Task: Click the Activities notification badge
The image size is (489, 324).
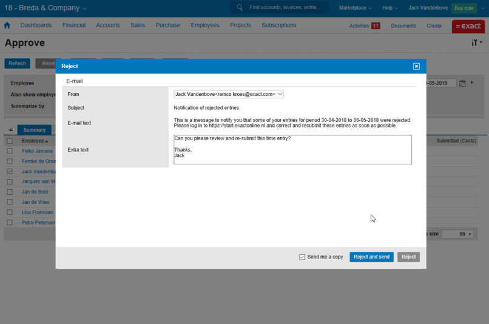Action: point(376,26)
